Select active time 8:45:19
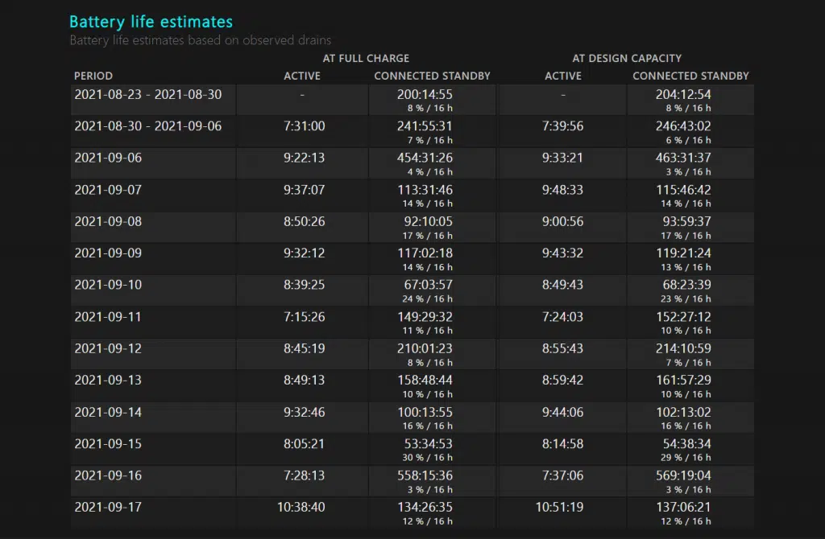Image resolution: width=825 pixels, height=539 pixels. pos(304,348)
